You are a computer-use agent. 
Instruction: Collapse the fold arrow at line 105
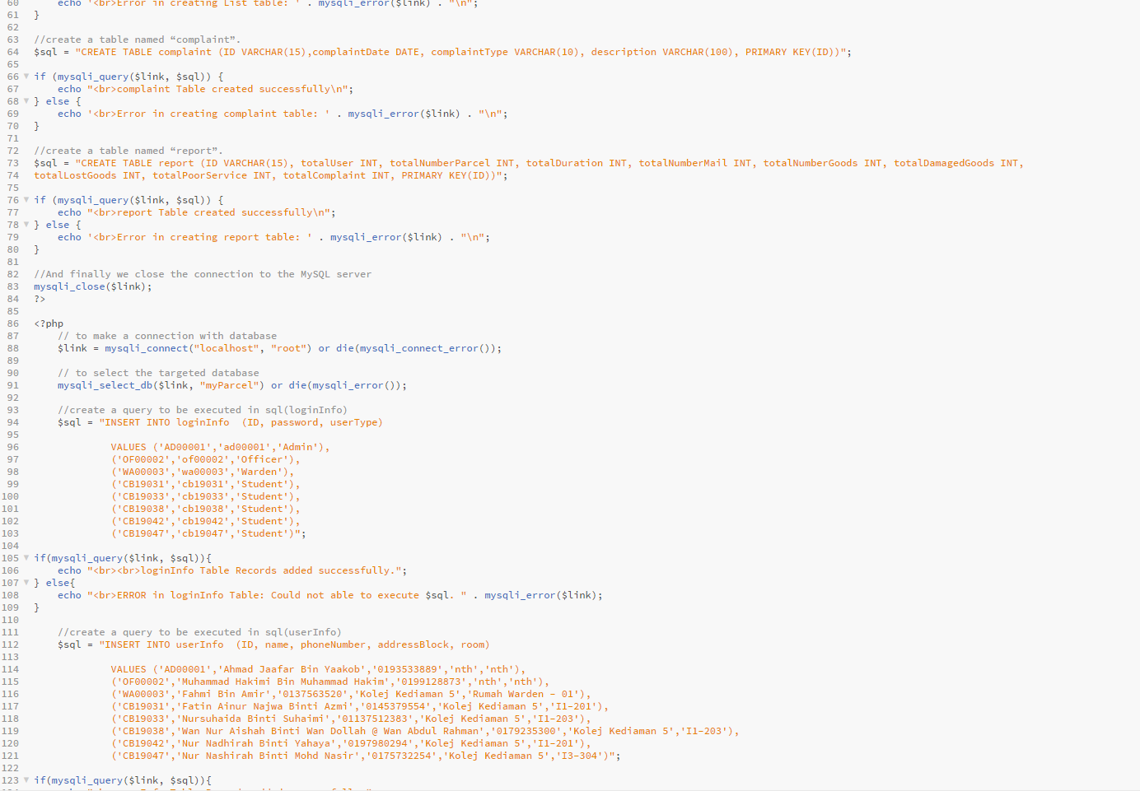point(26,558)
